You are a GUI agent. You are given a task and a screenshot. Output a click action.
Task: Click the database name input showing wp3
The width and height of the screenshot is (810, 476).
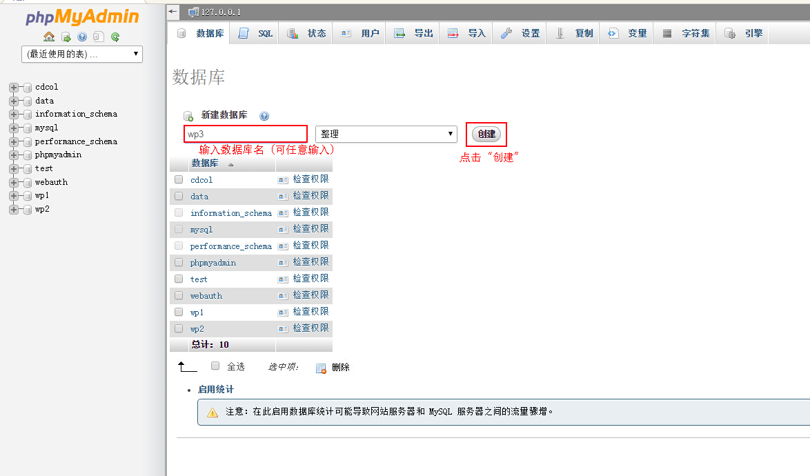click(x=245, y=134)
